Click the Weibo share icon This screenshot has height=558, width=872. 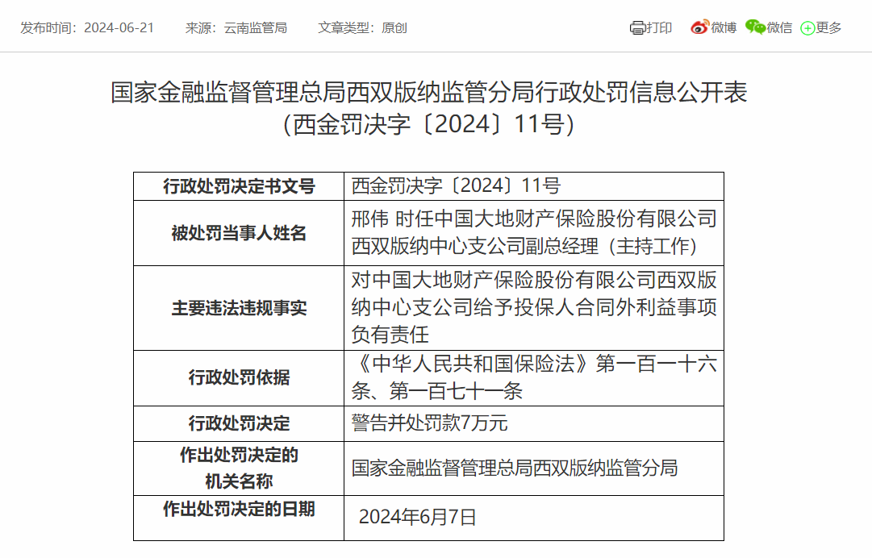[699, 27]
